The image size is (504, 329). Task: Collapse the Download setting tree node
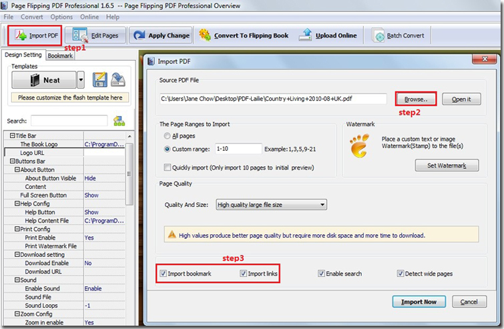(x=17, y=254)
